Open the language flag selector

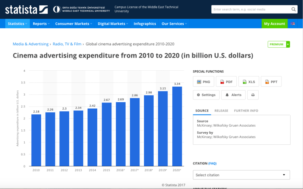pos(293,23)
